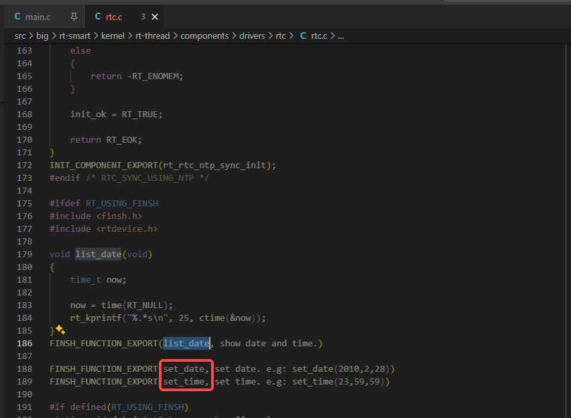Click the C file icon in breadcrumb
The width and height of the screenshot is (571, 418).
click(303, 36)
